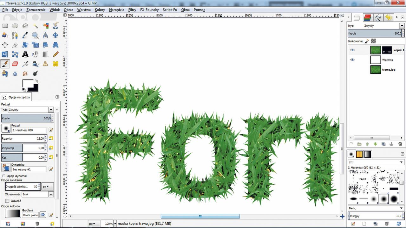406x228 pixels.
Task: Select the Color Picker eyedropper tool
Action: (25, 35)
